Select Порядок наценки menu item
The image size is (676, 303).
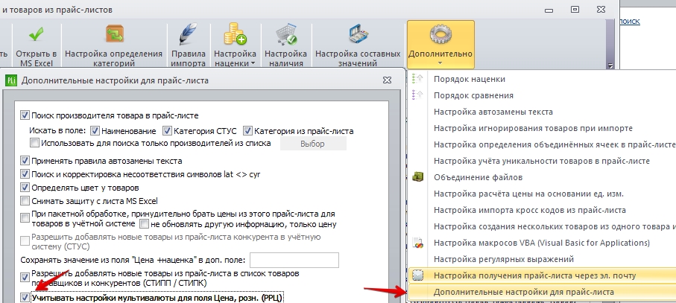[x=470, y=79]
